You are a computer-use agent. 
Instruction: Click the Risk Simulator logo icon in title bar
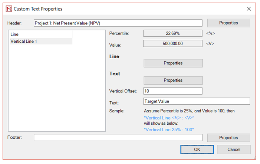(9, 9)
